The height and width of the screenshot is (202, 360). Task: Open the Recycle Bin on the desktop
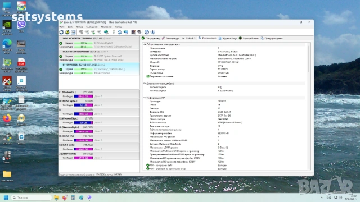pos(21,138)
